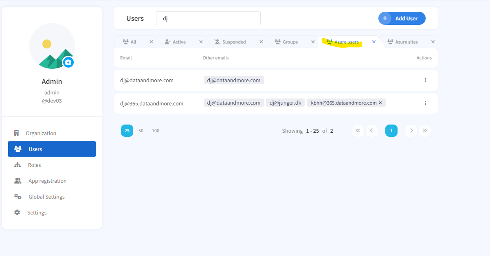Click the @dev03 label under Admin

tap(52, 101)
